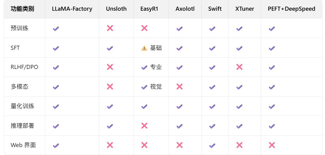Click the EasyR1 专业 checkmark cell

(151, 67)
